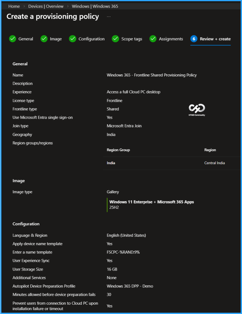Viewport: 242px width, 314px height.
Task: Click 'Access a full Cloud PC desktop' text
Action: click(134, 92)
